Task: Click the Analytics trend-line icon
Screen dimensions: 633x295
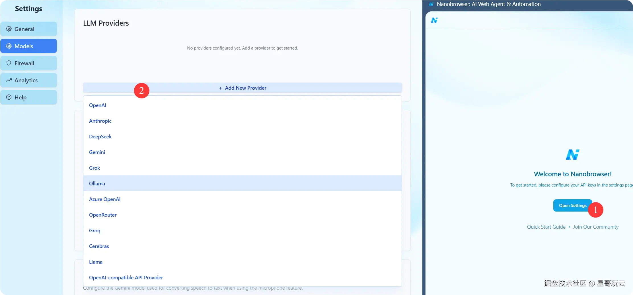Action: click(x=9, y=80)
